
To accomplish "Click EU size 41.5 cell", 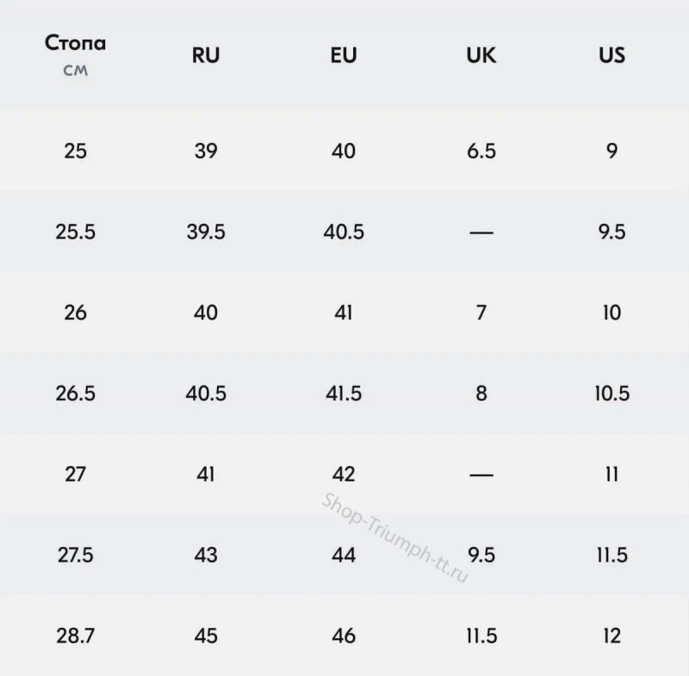I will coord(344,394).
